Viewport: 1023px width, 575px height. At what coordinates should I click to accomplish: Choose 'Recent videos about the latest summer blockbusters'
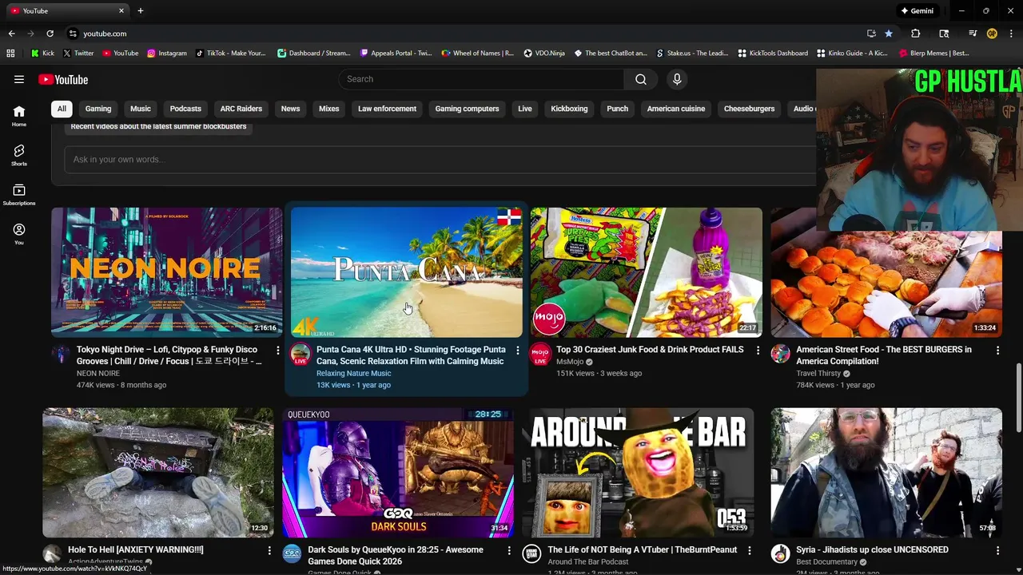tap(158, 126)
